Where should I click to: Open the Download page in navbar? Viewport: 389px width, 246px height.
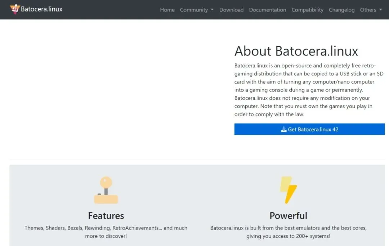(231, 10)
